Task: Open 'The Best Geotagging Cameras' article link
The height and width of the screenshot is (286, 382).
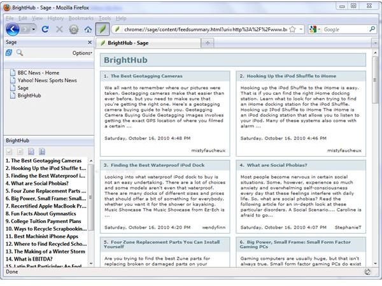Action: 146,76
